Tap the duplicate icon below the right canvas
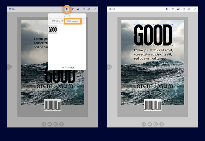Viewport: 205px width, 141px height. (156, 124)
